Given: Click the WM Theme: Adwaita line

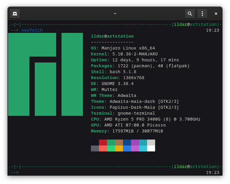Looking at the screenshot, I should coord(113,95).
